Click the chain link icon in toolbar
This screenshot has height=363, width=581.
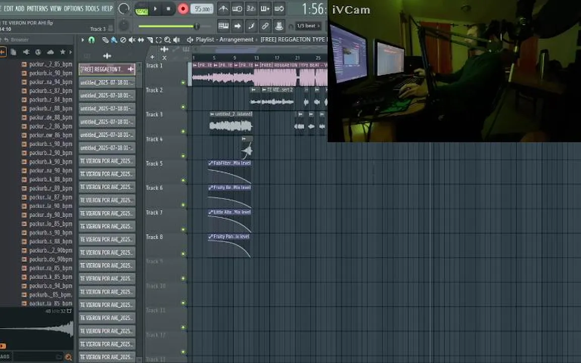(x=265, y=26)
